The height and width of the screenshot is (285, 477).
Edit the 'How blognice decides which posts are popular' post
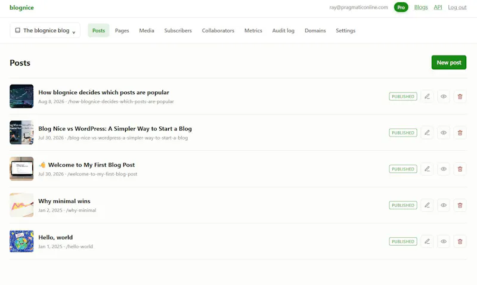pyautogui.click(x=427, y=97)
